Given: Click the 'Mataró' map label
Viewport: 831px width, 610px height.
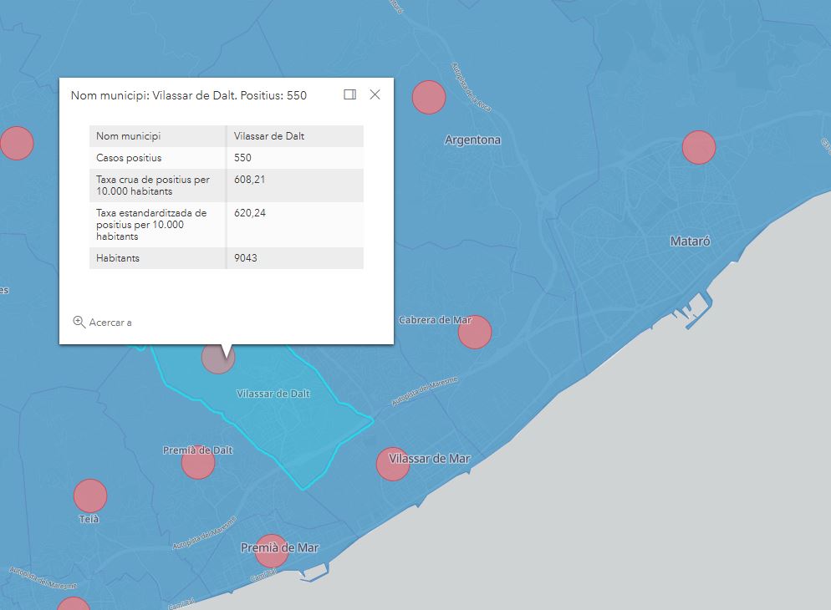Looking at the screenshot, I should [x=690, y=241].
